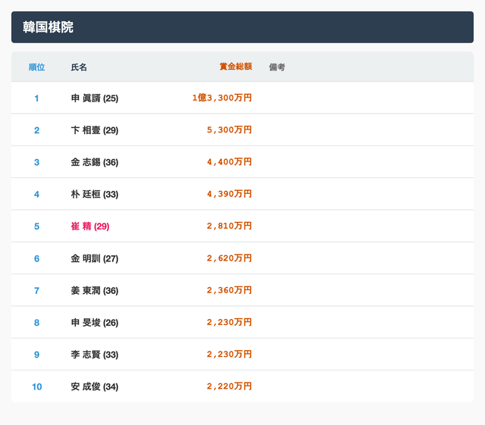Click the 4,390万円 prize amount

pos(229,195)
